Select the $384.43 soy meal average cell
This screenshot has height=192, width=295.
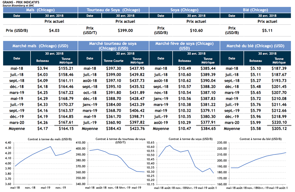coord(114,129)
